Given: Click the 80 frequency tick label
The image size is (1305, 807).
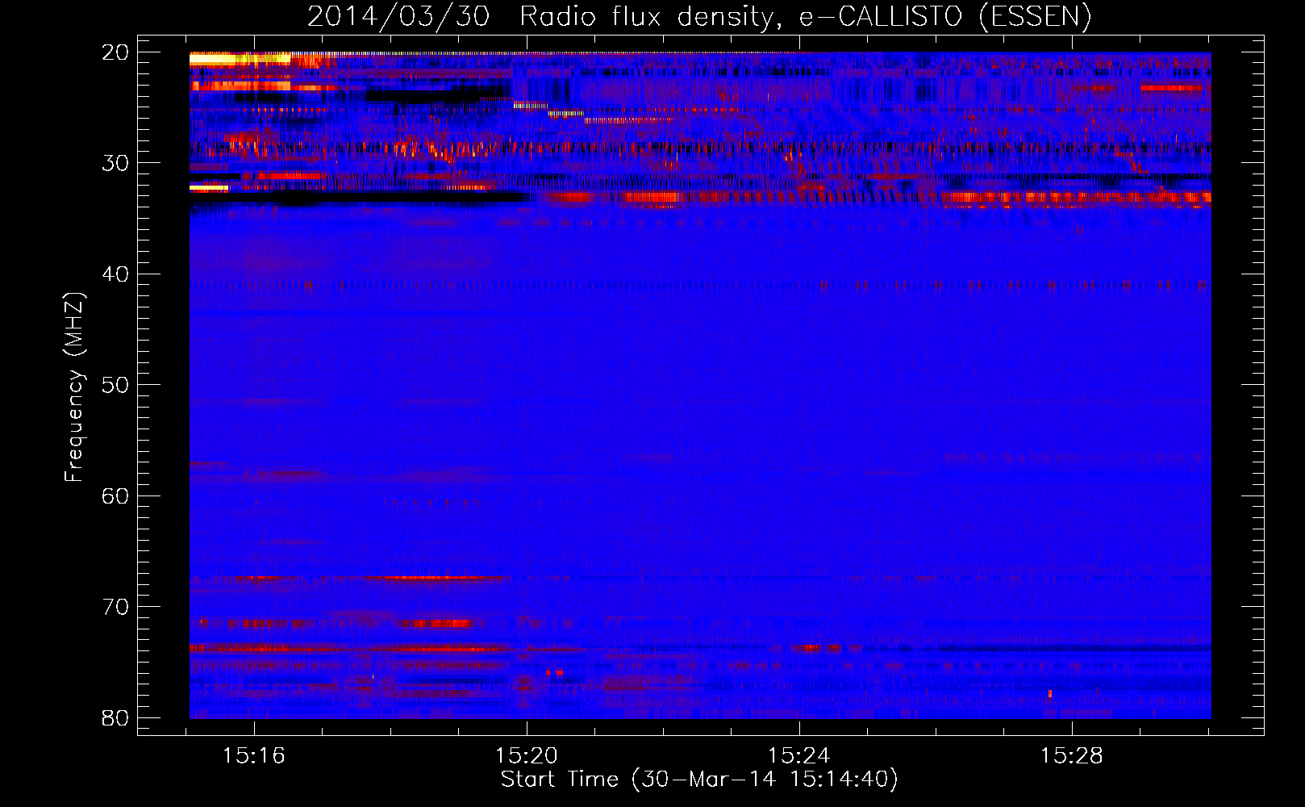Looking at the screenshot, I should 115,717.
